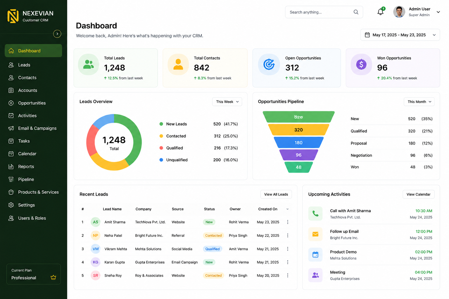Open the This Week dropdown in Leads Overview
This screenshot has width=449, height=299.
tap(227, 102)
